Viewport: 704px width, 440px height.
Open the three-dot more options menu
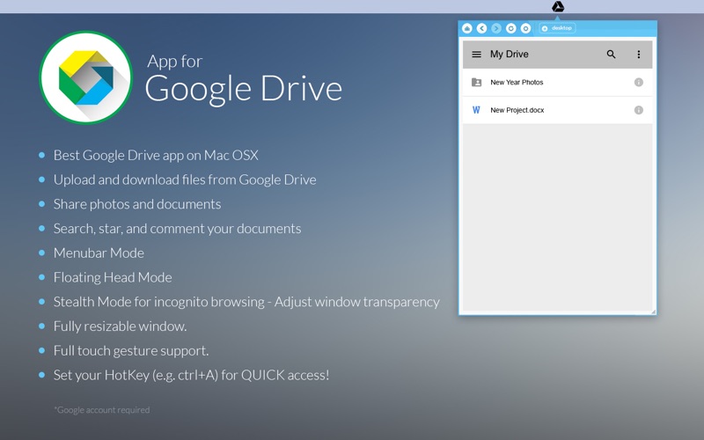point(639,55)
